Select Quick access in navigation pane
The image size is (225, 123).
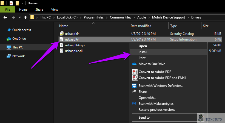pos(22,30)
